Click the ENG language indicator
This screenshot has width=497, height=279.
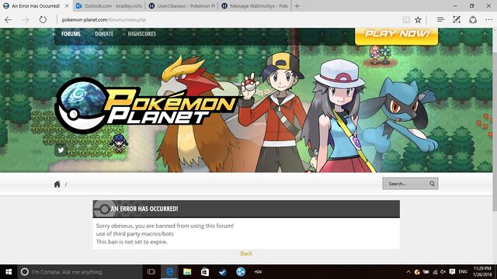pos(463,272)
